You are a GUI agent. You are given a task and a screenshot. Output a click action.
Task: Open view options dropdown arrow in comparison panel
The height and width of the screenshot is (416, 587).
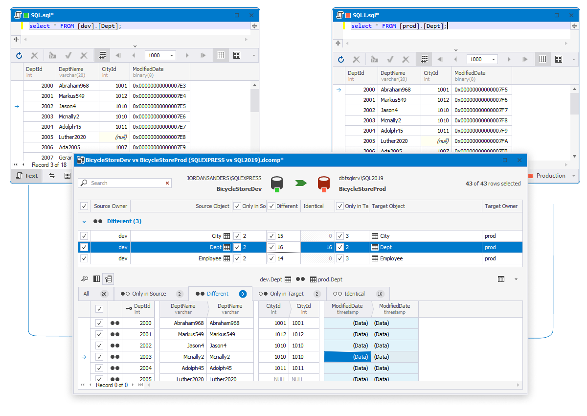516,279
